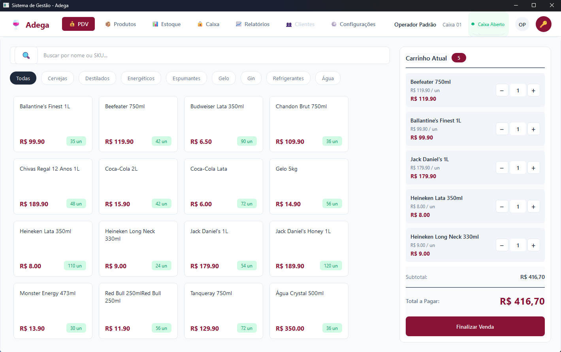Click the Caixa 01 label

[452, 24]
